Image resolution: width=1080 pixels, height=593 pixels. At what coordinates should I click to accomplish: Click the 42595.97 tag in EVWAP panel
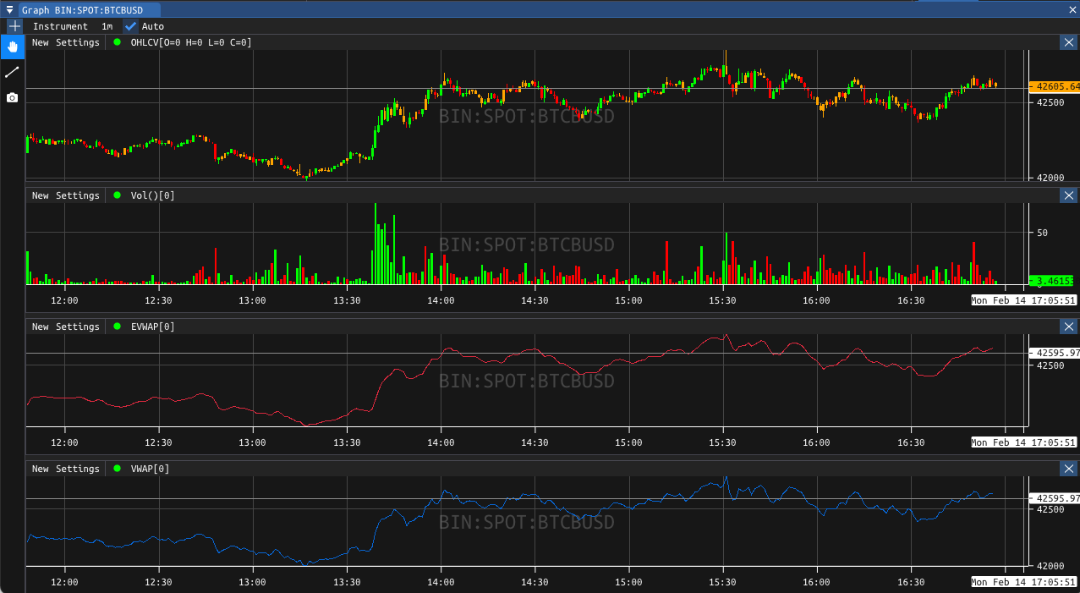click(1055, 353)
